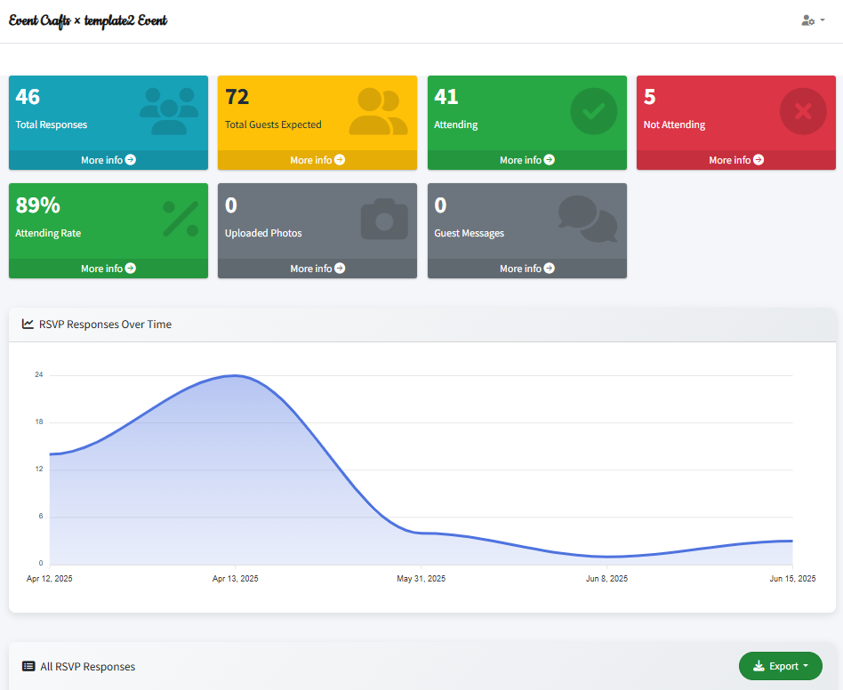Screen dimensions: 843x690
Task: Click the green Attending checkmark icon
Action: click(x=593, y=111)
